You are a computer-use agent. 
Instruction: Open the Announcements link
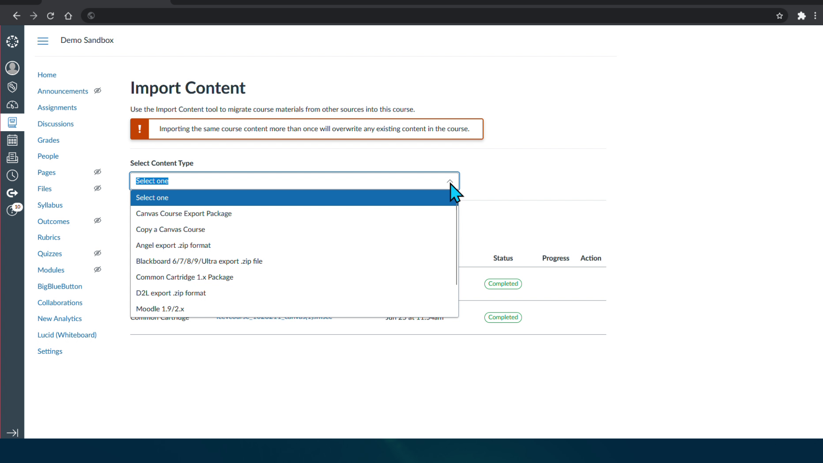[x=63, y=91]
